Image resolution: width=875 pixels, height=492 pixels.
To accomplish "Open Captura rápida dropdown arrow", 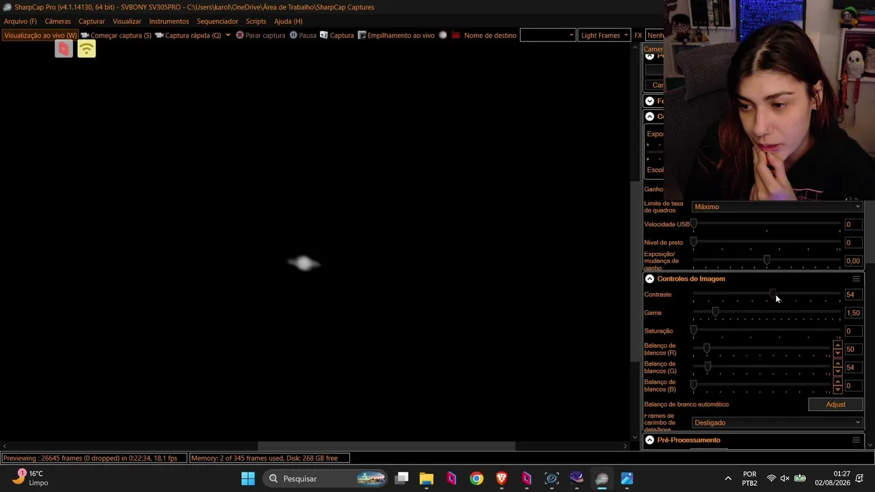I will tap(228, 35).
